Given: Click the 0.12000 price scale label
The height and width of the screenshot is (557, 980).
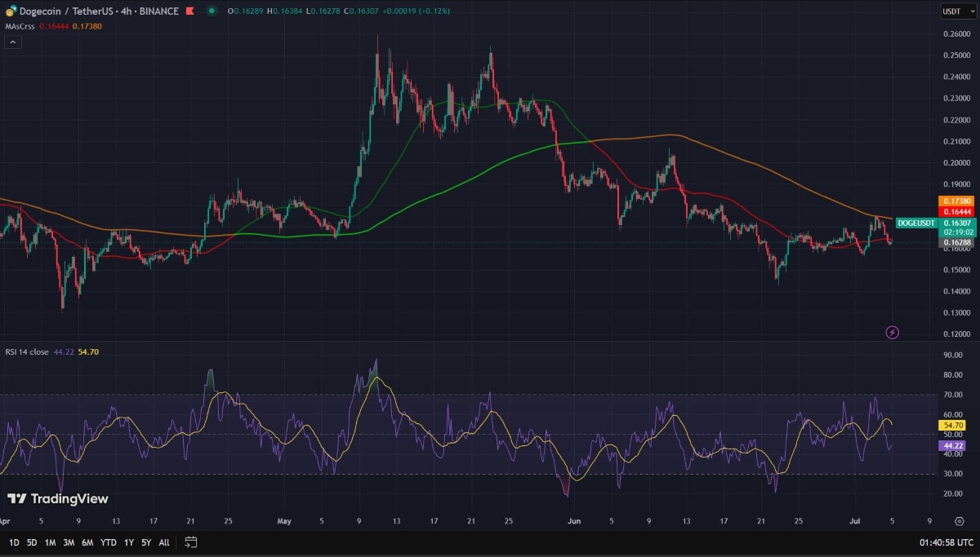Looking at the screenshot, I should point(955,334).
